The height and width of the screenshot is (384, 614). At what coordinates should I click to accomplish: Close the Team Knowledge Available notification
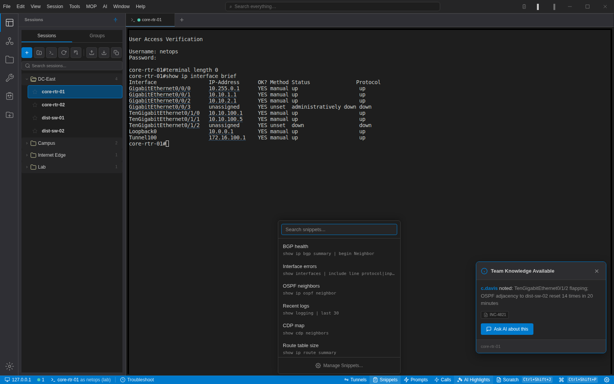(597, 271)
